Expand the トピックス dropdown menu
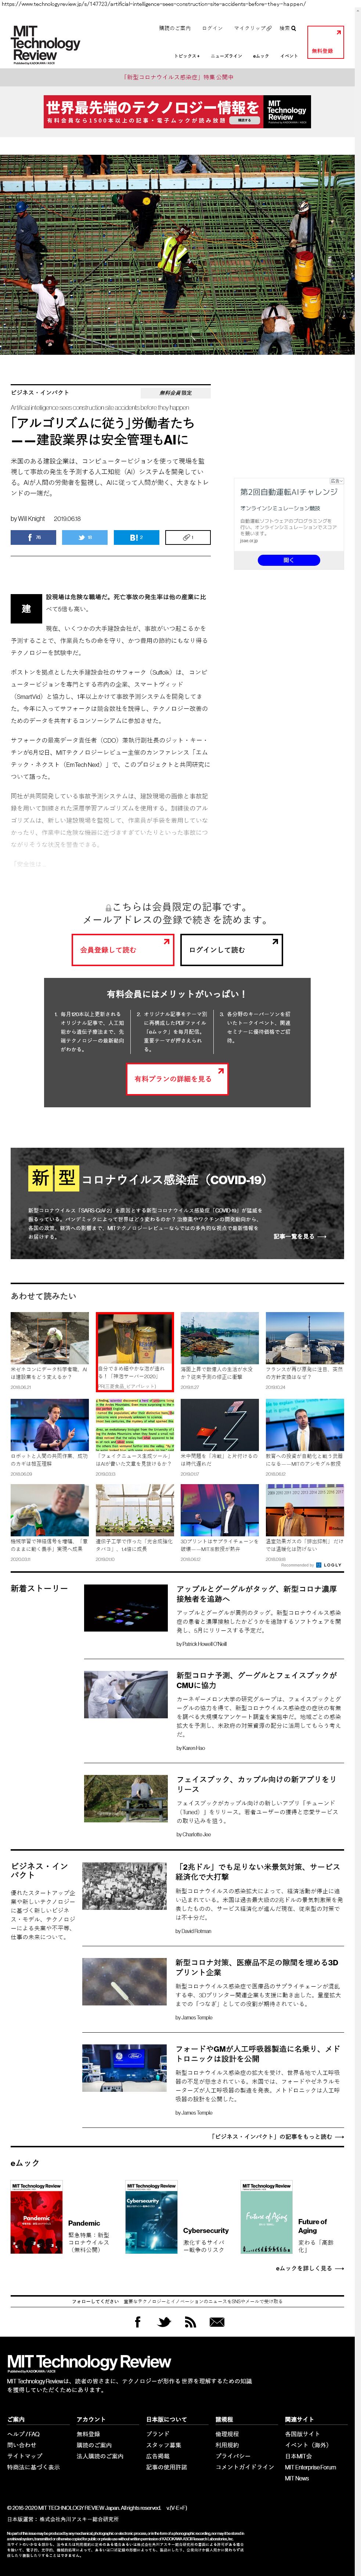Screen dimensions: 361x2576 [x=186, y=56]
